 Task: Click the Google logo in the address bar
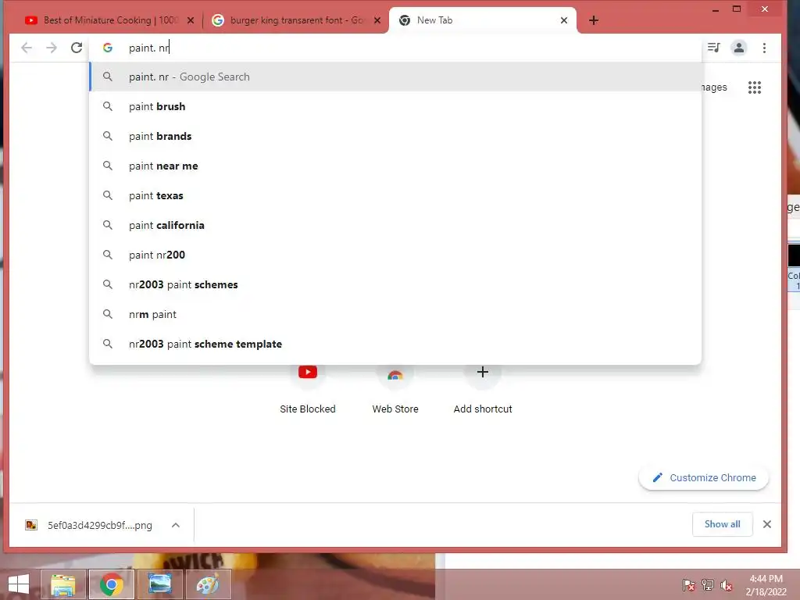pyautogui.click(x=108, y=48)
